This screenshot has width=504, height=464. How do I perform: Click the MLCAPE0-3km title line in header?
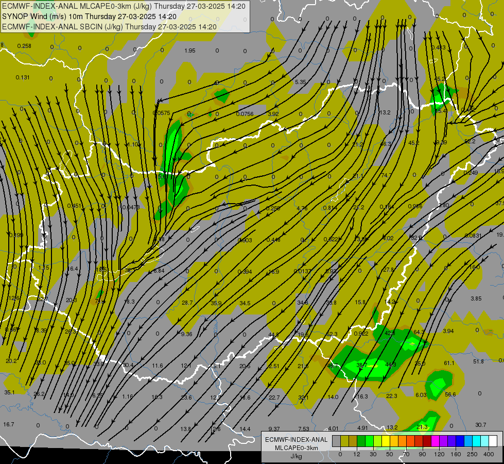(x=124, y=6)
